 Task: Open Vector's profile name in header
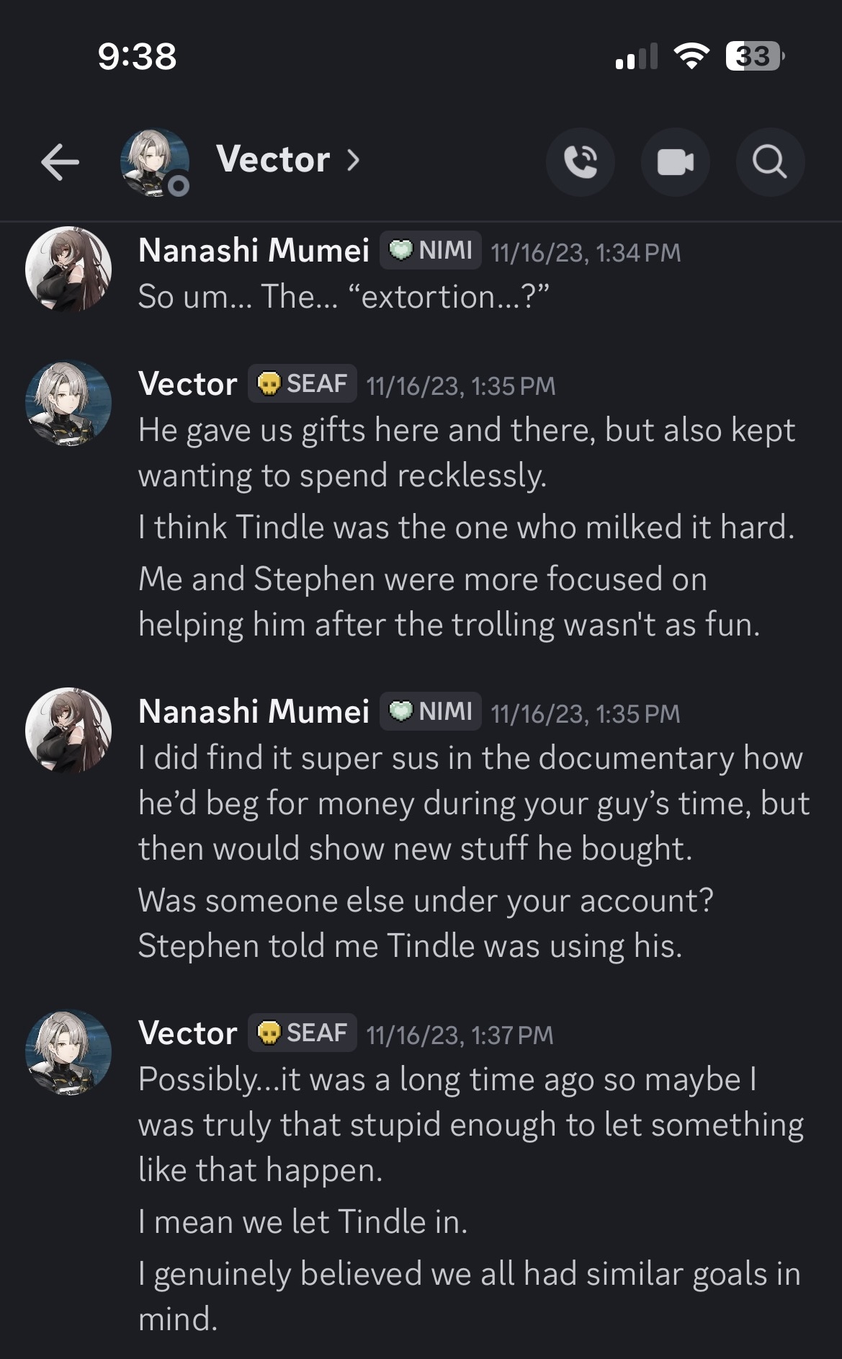tap(273, 159)
